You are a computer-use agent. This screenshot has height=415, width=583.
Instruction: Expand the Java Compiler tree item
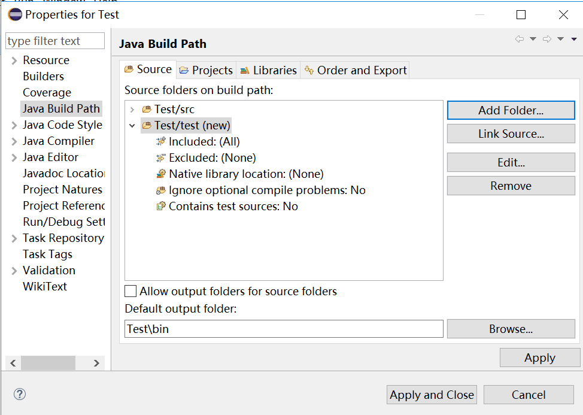[14, 141]
